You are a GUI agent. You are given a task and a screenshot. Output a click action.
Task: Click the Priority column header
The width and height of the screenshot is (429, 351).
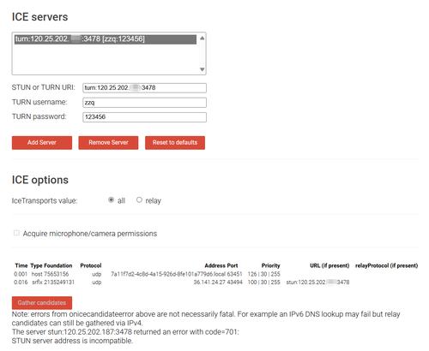(x=270, y=265)
